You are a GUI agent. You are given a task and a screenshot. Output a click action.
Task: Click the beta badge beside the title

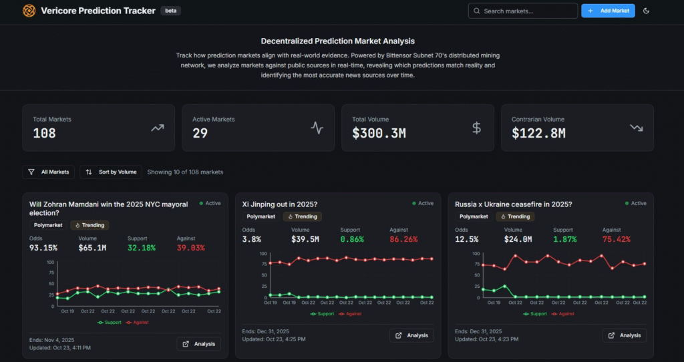[170, 11]
